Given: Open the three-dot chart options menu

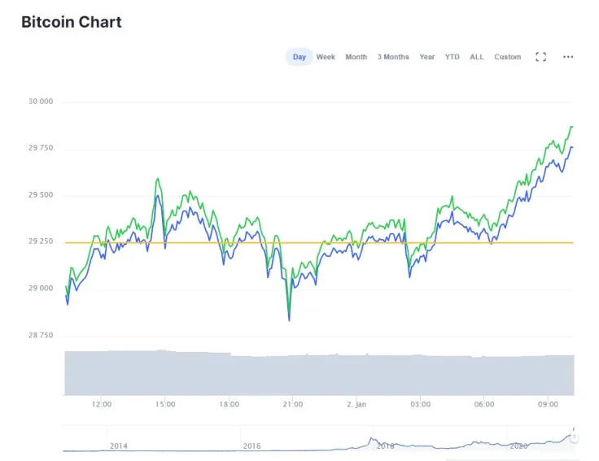Looking at the screenshot, I should point(568,57).
